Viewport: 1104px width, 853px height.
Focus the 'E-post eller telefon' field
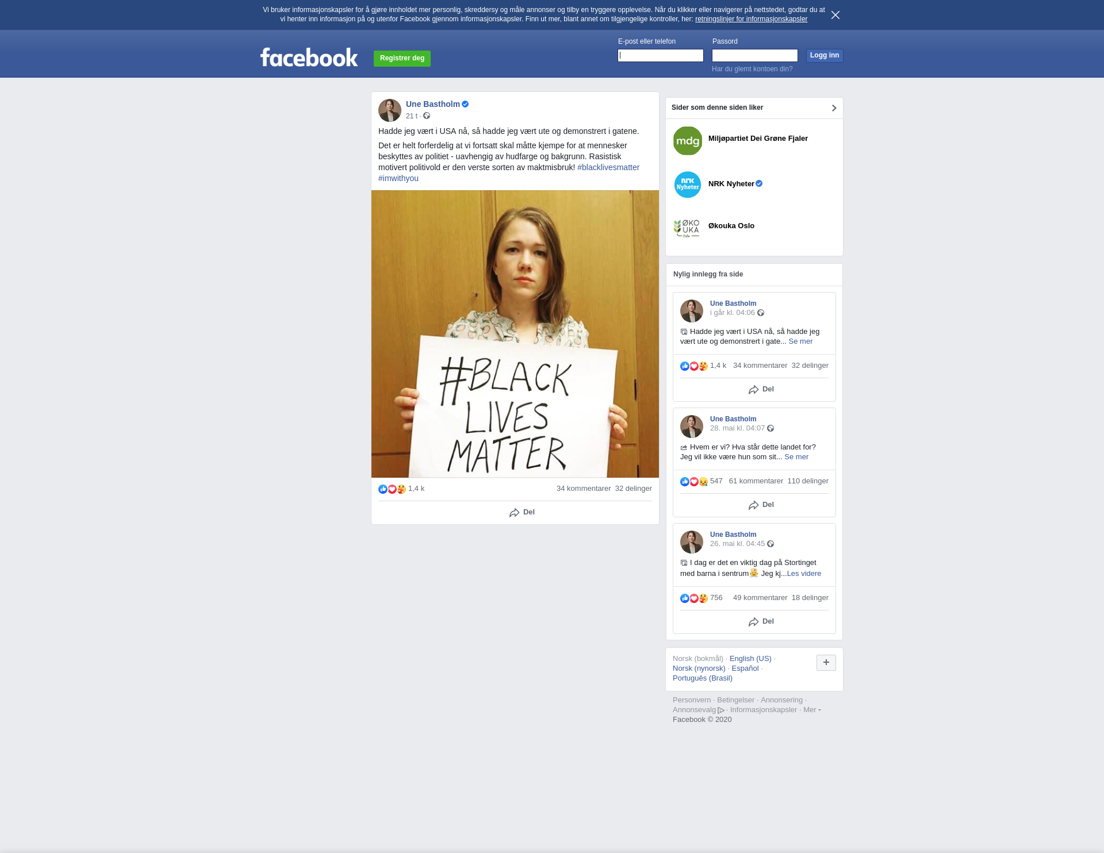click(x=660, y=56)
